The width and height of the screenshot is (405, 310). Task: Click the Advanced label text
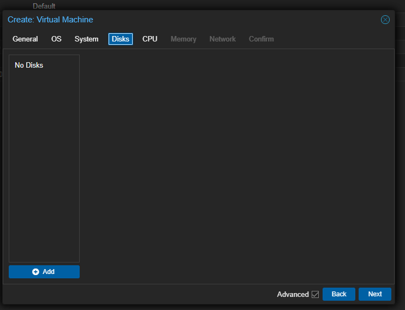coord(293,294)
